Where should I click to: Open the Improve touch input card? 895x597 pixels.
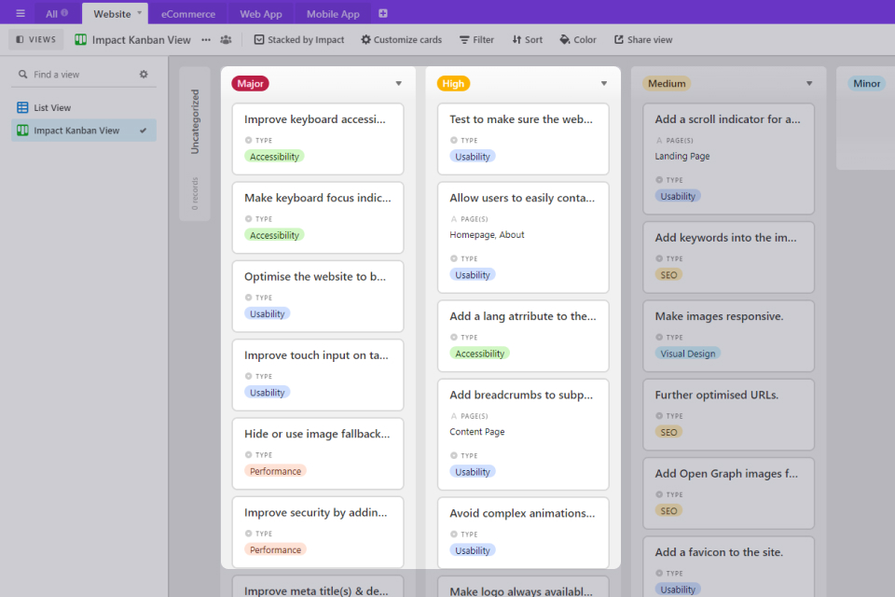[317, 375]
